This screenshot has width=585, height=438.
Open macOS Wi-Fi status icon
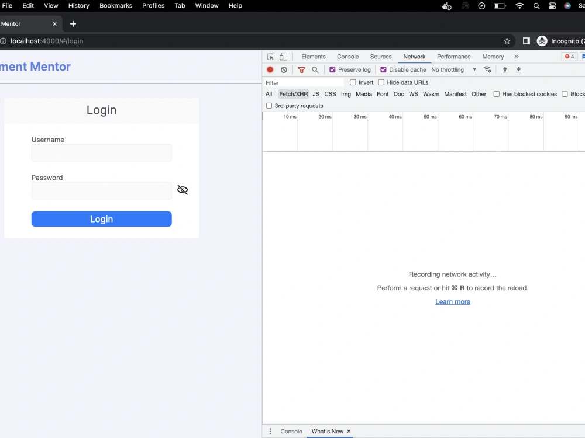[x=519, y=6]
